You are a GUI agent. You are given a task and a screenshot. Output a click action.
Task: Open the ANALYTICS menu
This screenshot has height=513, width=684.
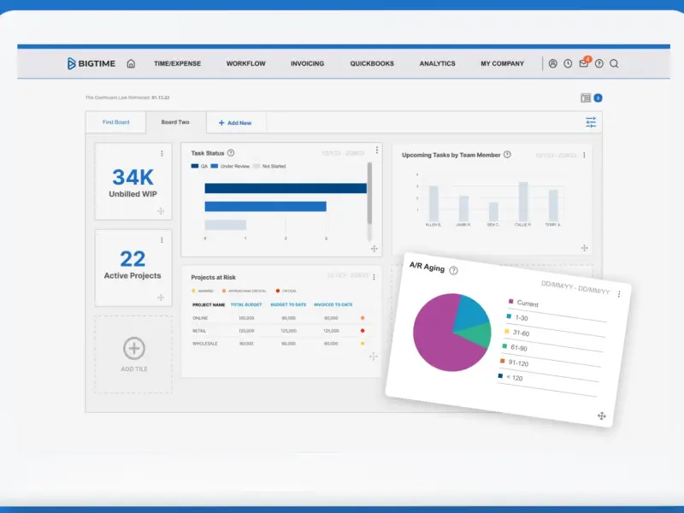pyautogui.click(x=437, y=63)
